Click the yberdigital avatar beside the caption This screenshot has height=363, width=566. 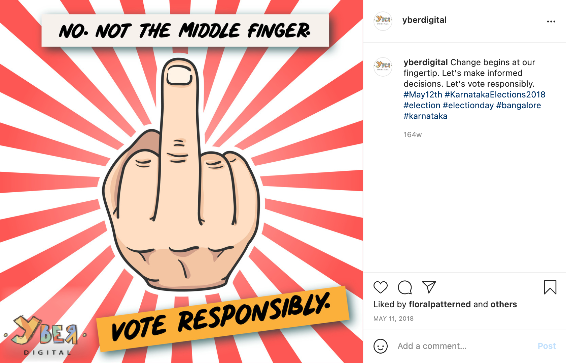pos(383,67)
